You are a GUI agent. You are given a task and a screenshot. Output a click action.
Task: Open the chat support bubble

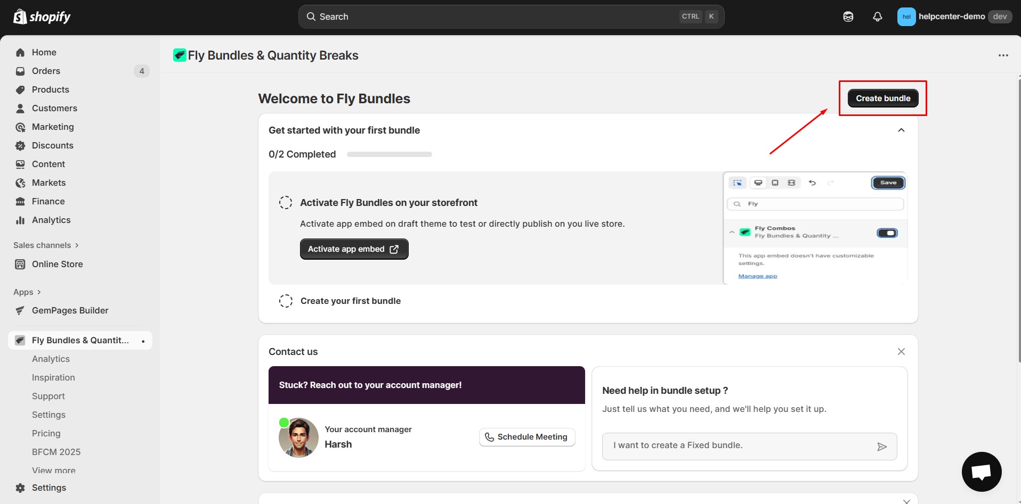[x=981, y=472]
